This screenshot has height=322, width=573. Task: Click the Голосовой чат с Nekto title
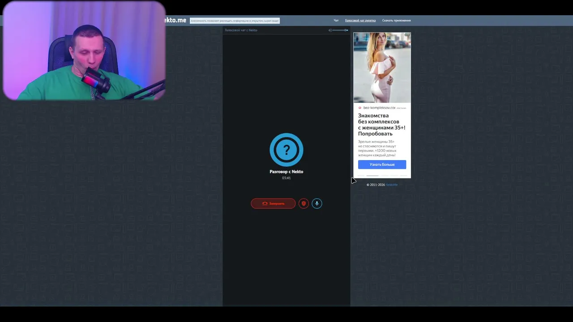point(241,30)
